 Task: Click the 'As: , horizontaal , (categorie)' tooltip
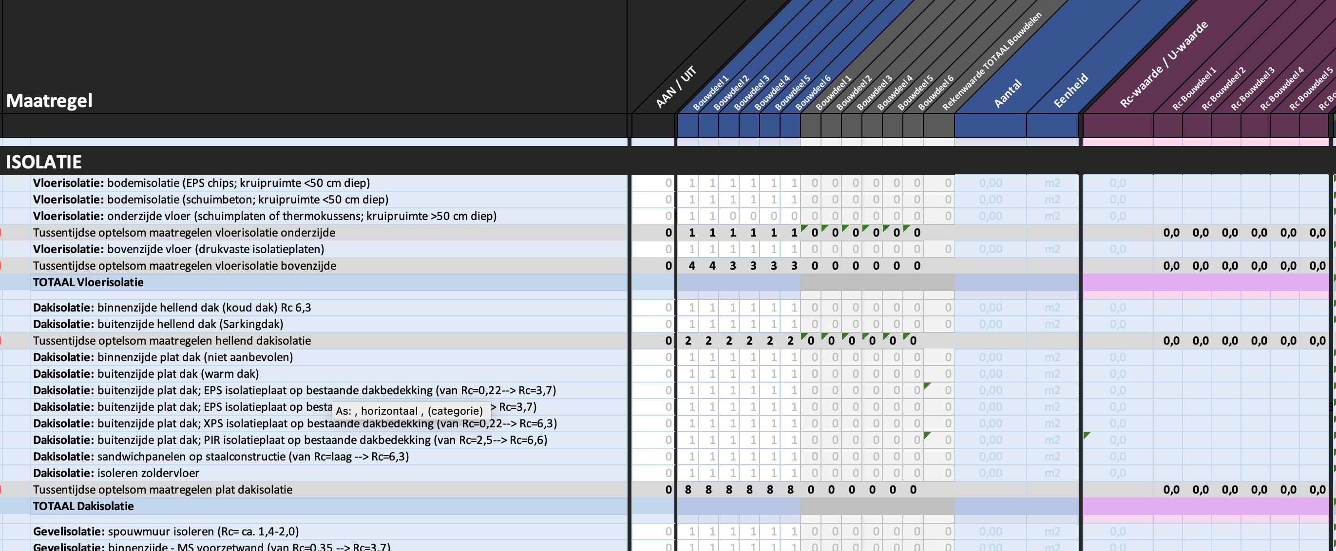point(409,411)
